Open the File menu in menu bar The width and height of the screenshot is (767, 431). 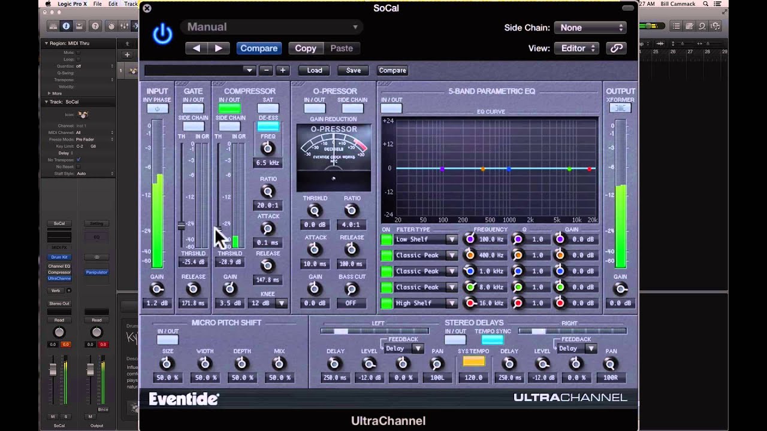[x=97, y=4]
